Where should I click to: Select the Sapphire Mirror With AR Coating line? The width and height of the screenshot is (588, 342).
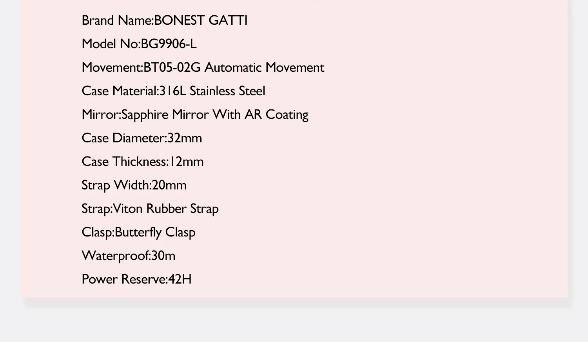195,115
